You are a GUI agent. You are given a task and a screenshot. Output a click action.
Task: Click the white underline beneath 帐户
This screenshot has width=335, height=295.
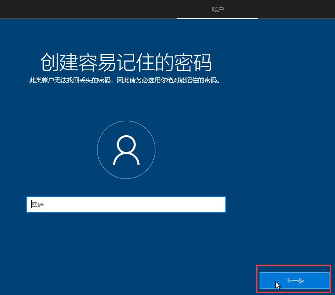tap(217, 18)
